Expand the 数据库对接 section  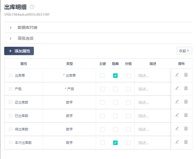coord(98,27)
